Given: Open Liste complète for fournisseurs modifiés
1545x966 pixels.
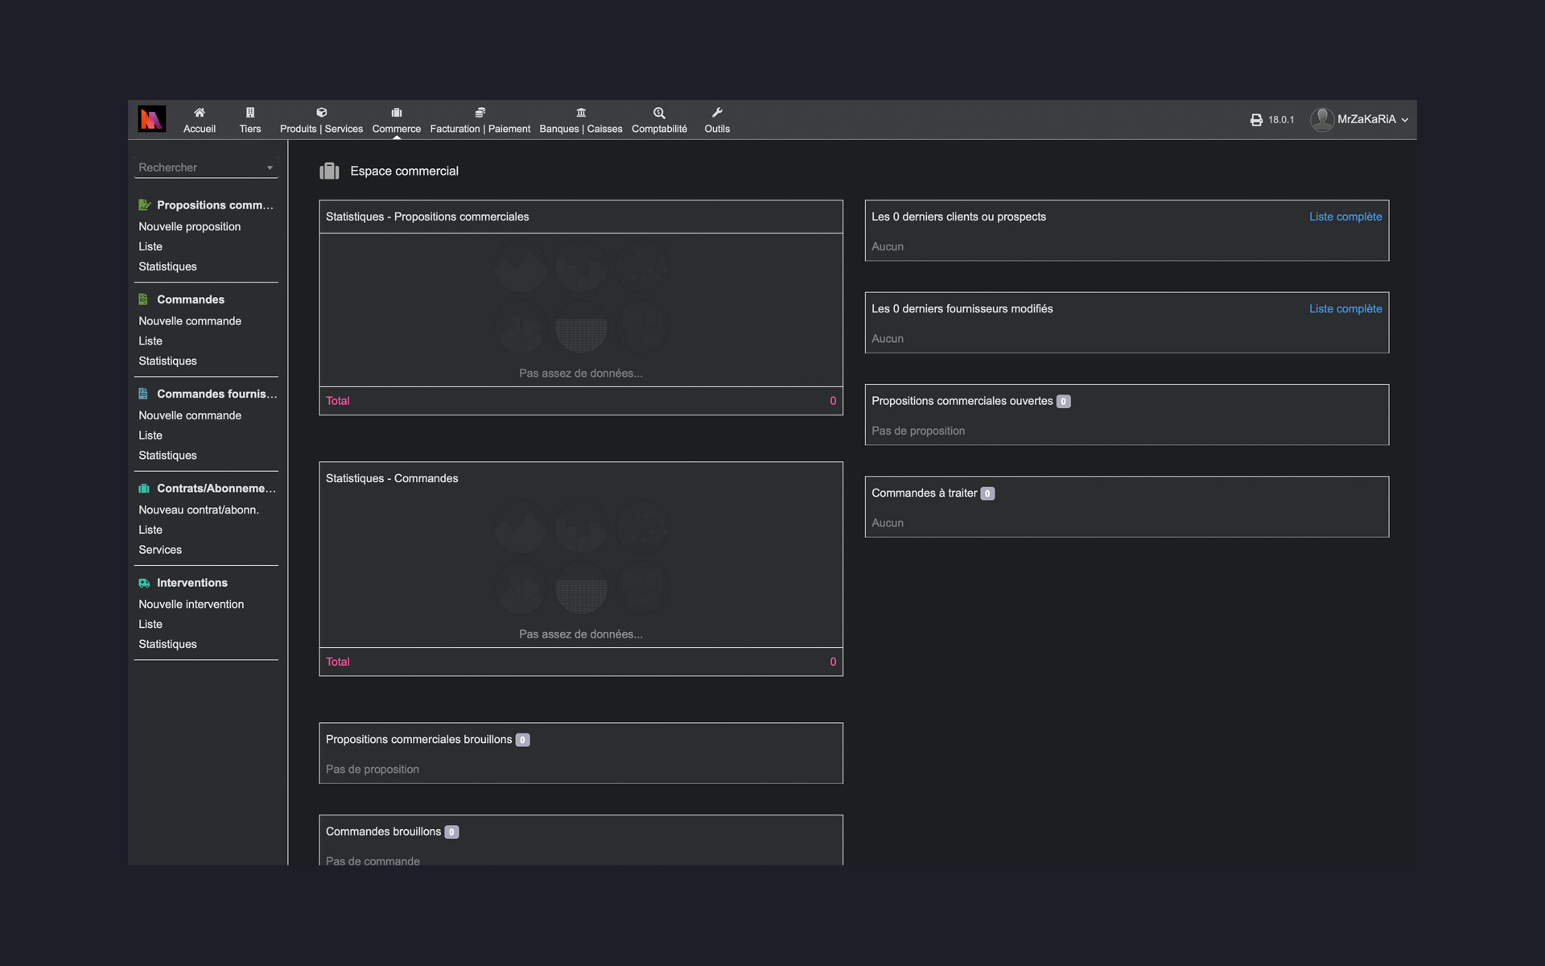Looking at the screenshot, I should (1345, 308).
